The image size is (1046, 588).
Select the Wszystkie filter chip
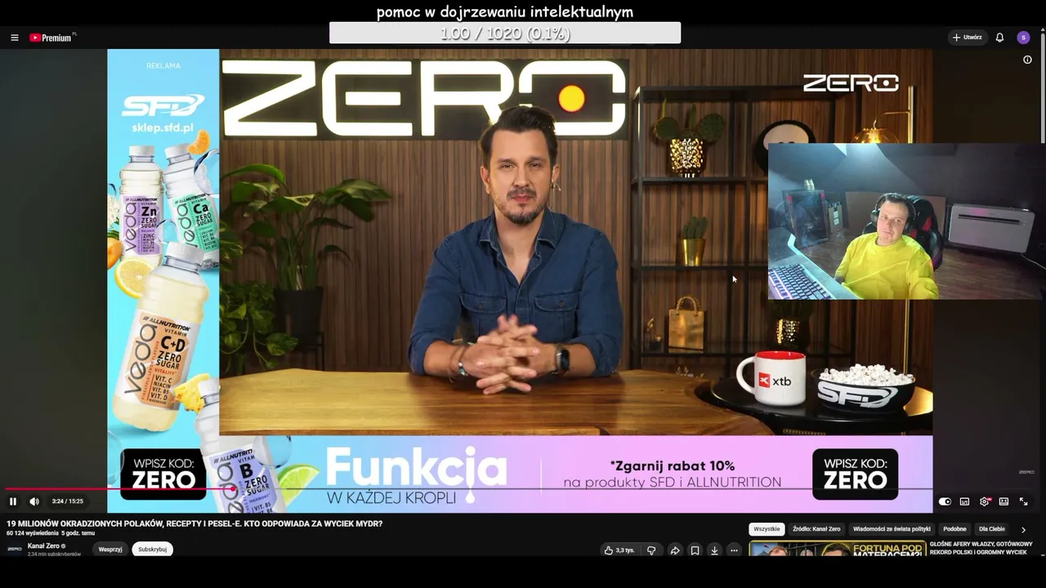(x=767, y=529)
